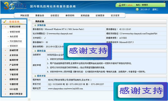Expand the 新闻管理 menu group
Image resolution: width=168 pixels, height=101 pixels.
14,60
